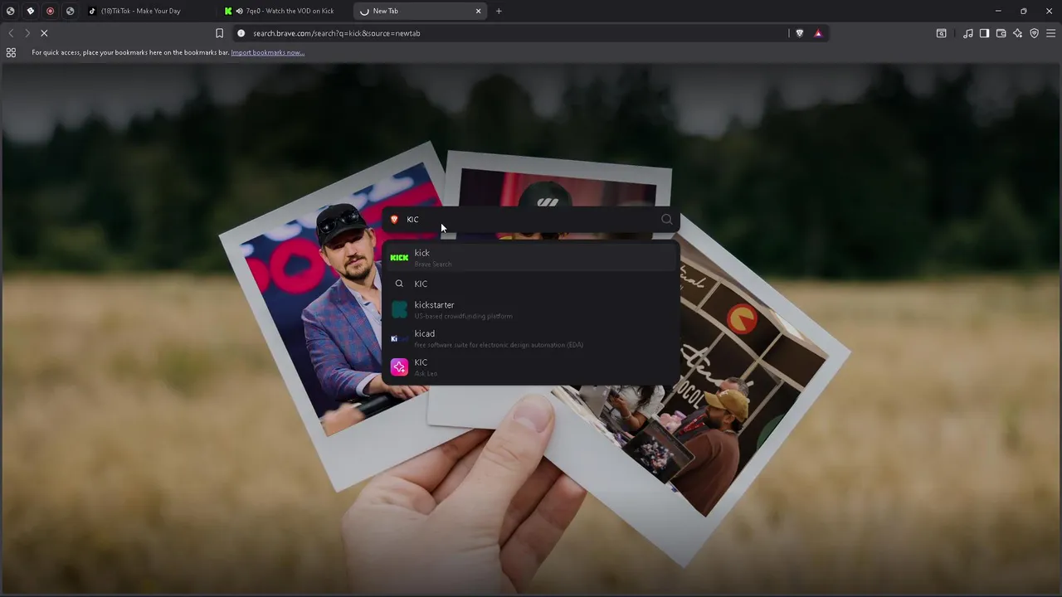The width and height of the screenshot is (1062, 597).
Task: Click the TikTok favicon on tab
Action: point(93,11)
